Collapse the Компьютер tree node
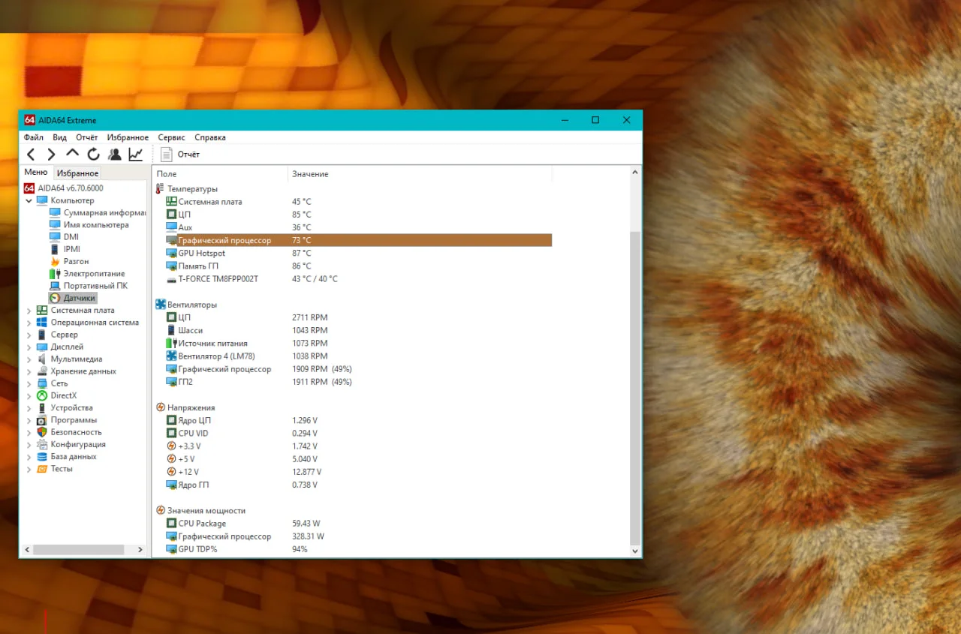The image size is (961, 634). (x=29, y=200)
